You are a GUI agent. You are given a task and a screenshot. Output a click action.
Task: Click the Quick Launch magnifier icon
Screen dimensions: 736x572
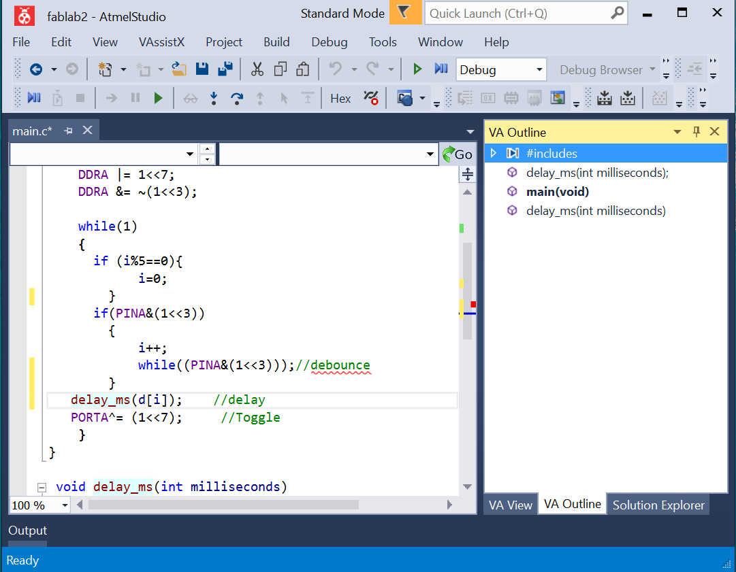coord(617,13)
